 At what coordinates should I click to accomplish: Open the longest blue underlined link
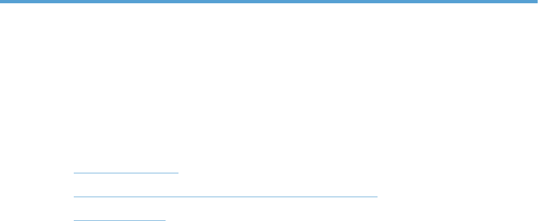click(x=226, y=197)
